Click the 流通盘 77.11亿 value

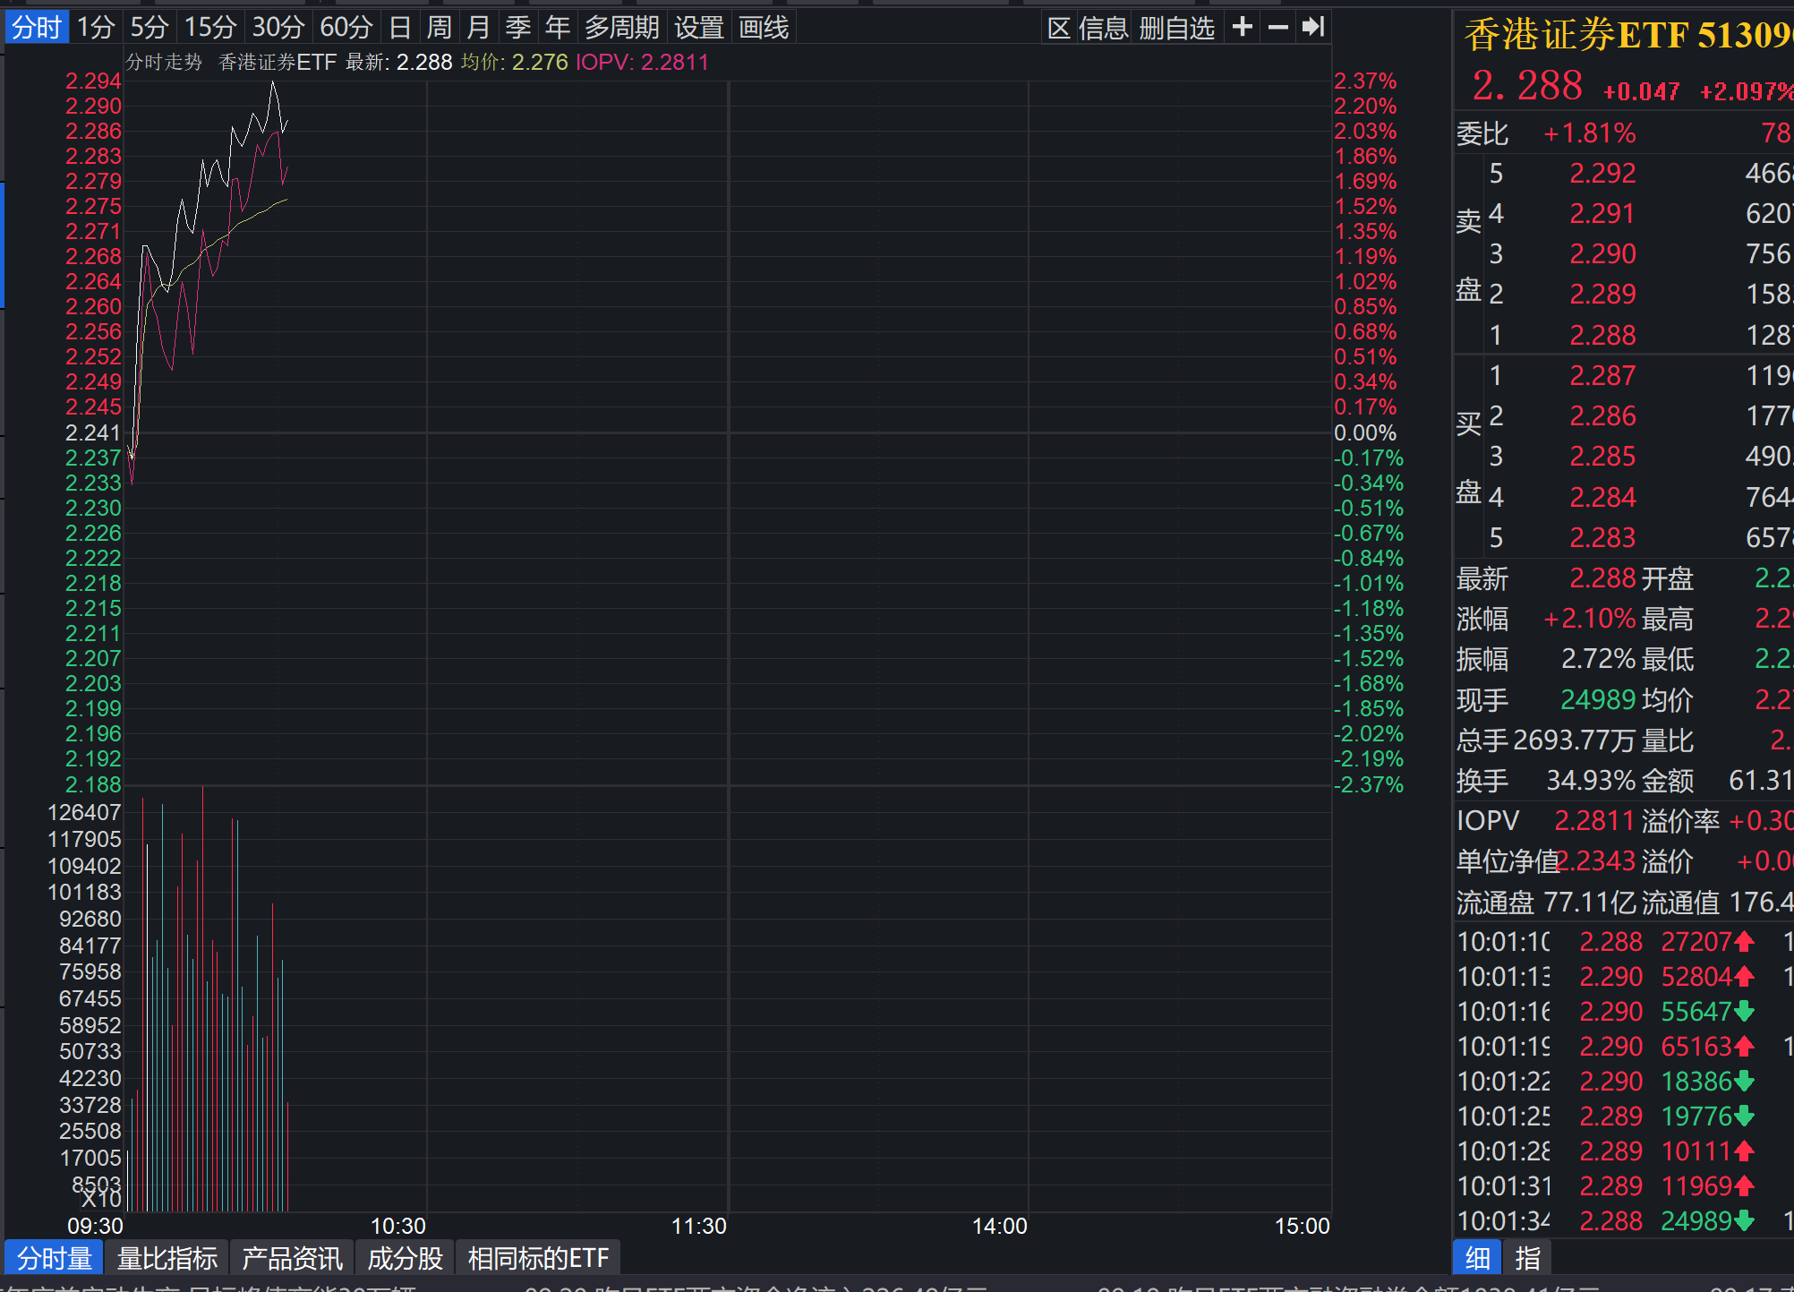1590,902
